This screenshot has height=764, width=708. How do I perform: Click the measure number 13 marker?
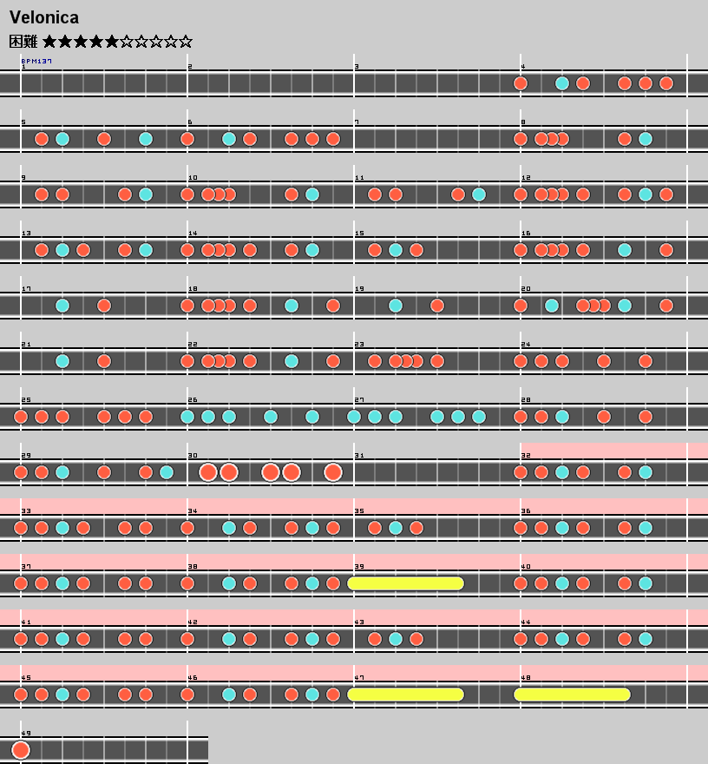coord(26,234)
